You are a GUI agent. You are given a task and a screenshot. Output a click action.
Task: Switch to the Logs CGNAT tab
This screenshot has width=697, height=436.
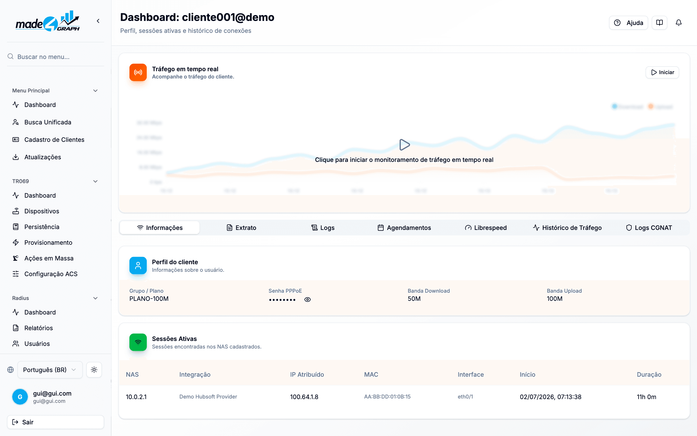click(x=649, y=228)
